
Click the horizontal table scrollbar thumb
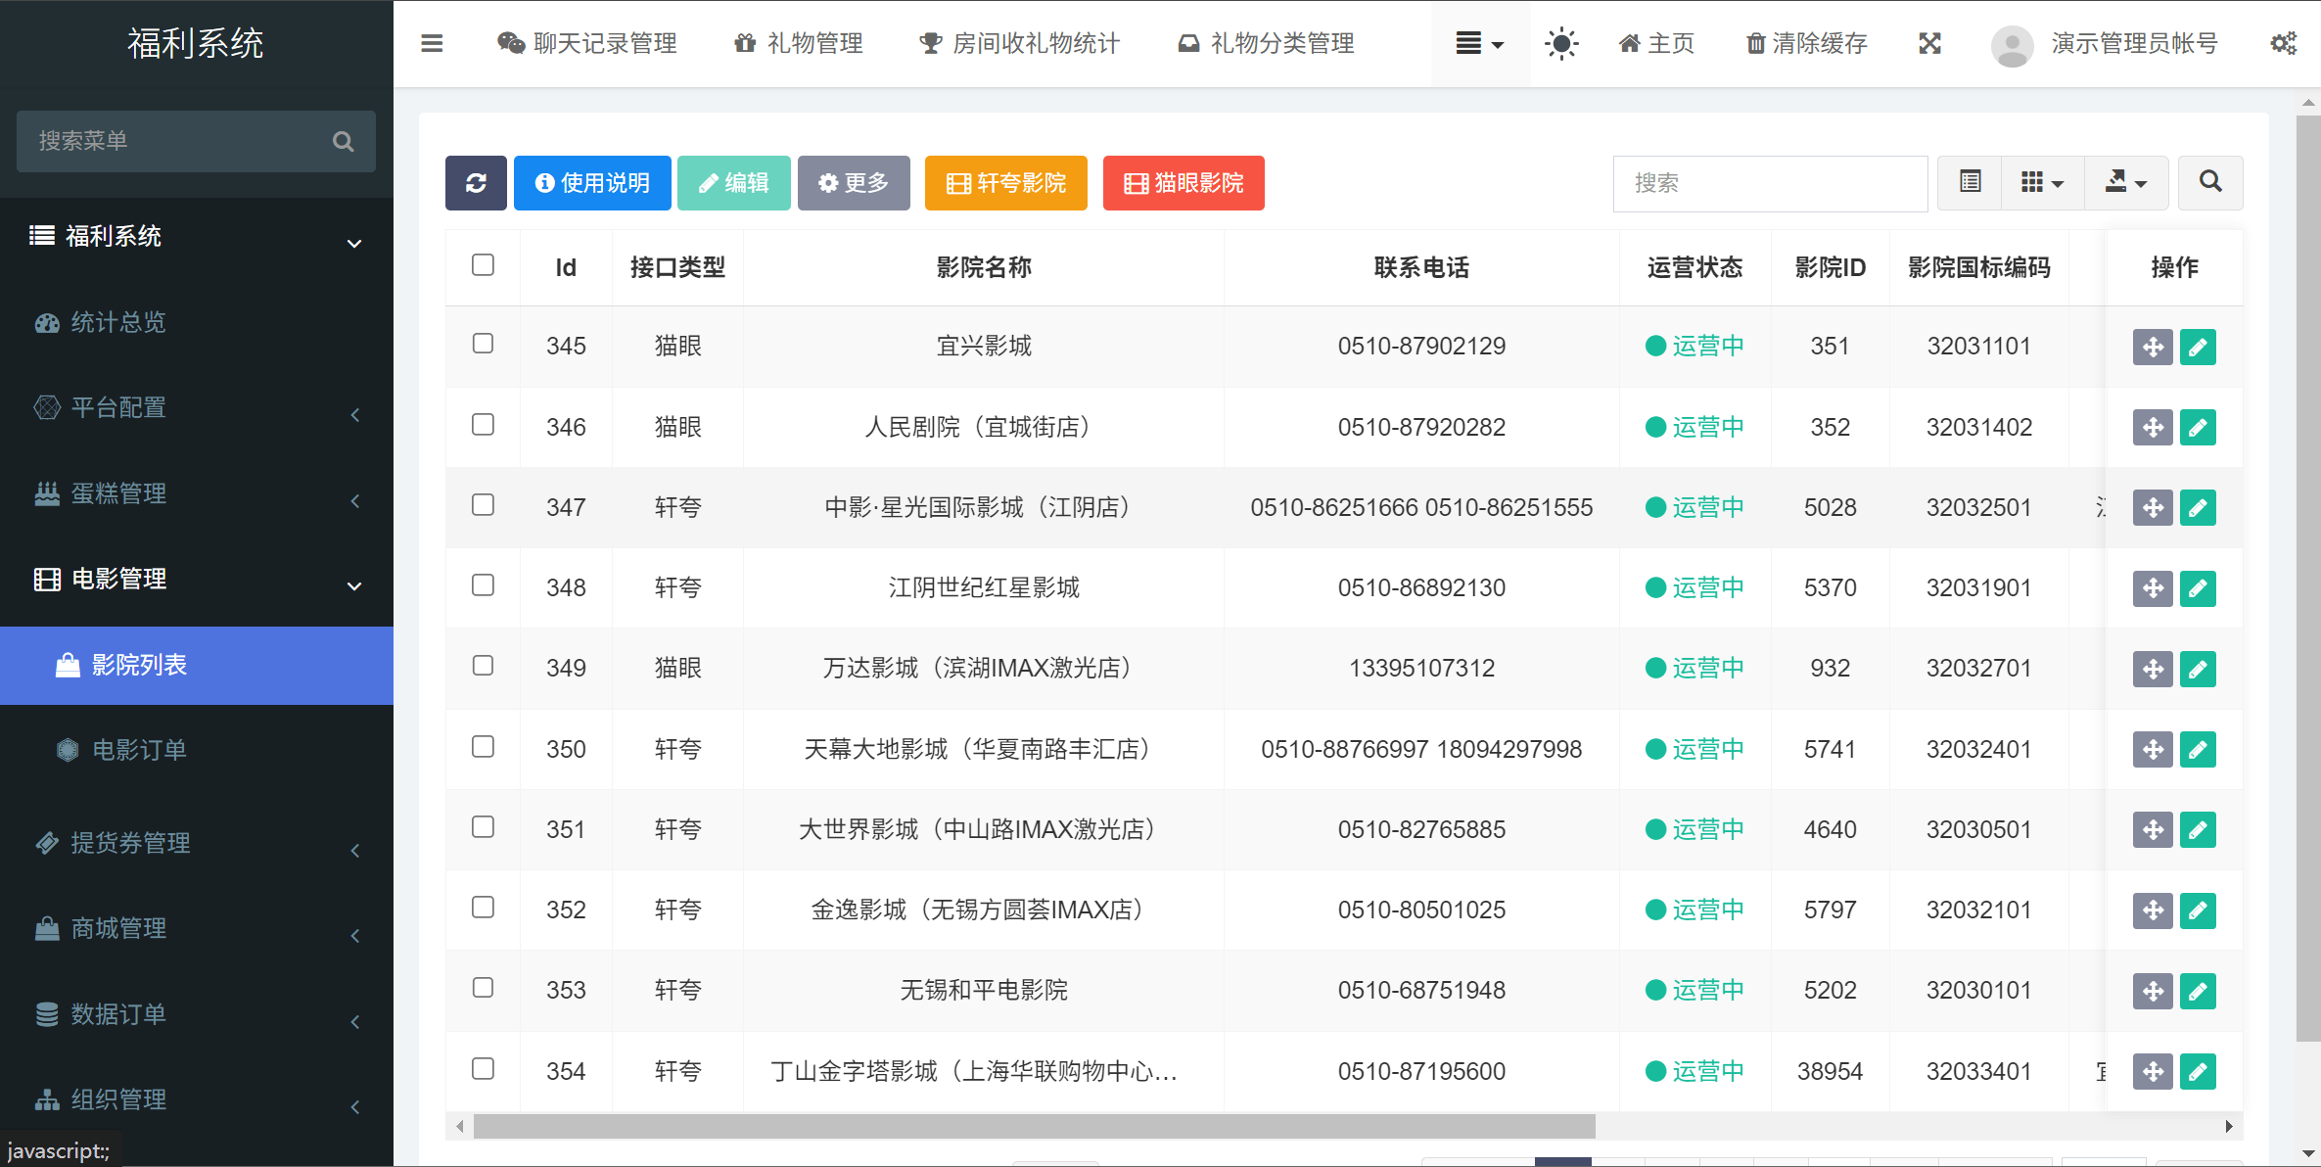(x=1034, y=1127)
